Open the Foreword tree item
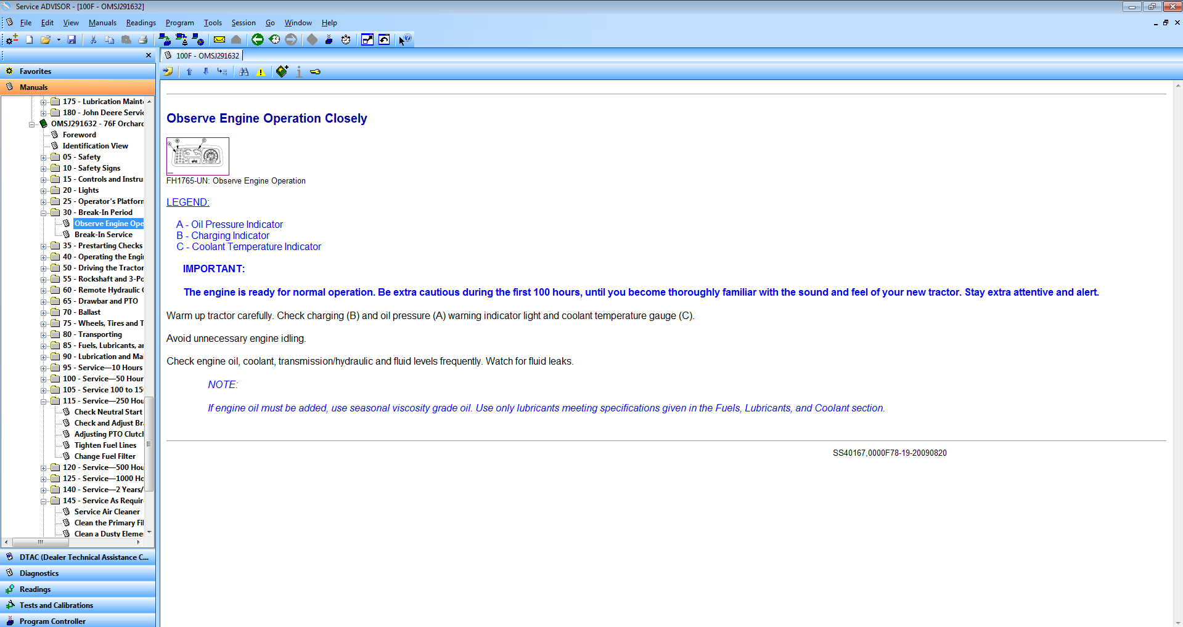This screenshot has width=1183, height=627. (79, 135)
